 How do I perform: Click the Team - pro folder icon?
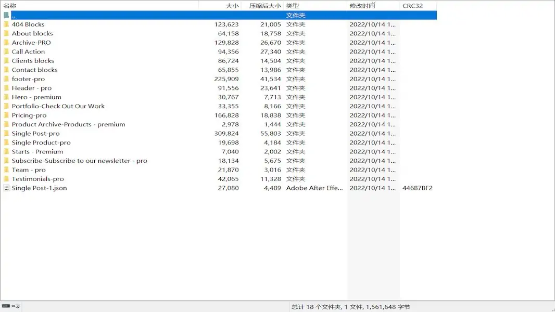tap(6, 170)
